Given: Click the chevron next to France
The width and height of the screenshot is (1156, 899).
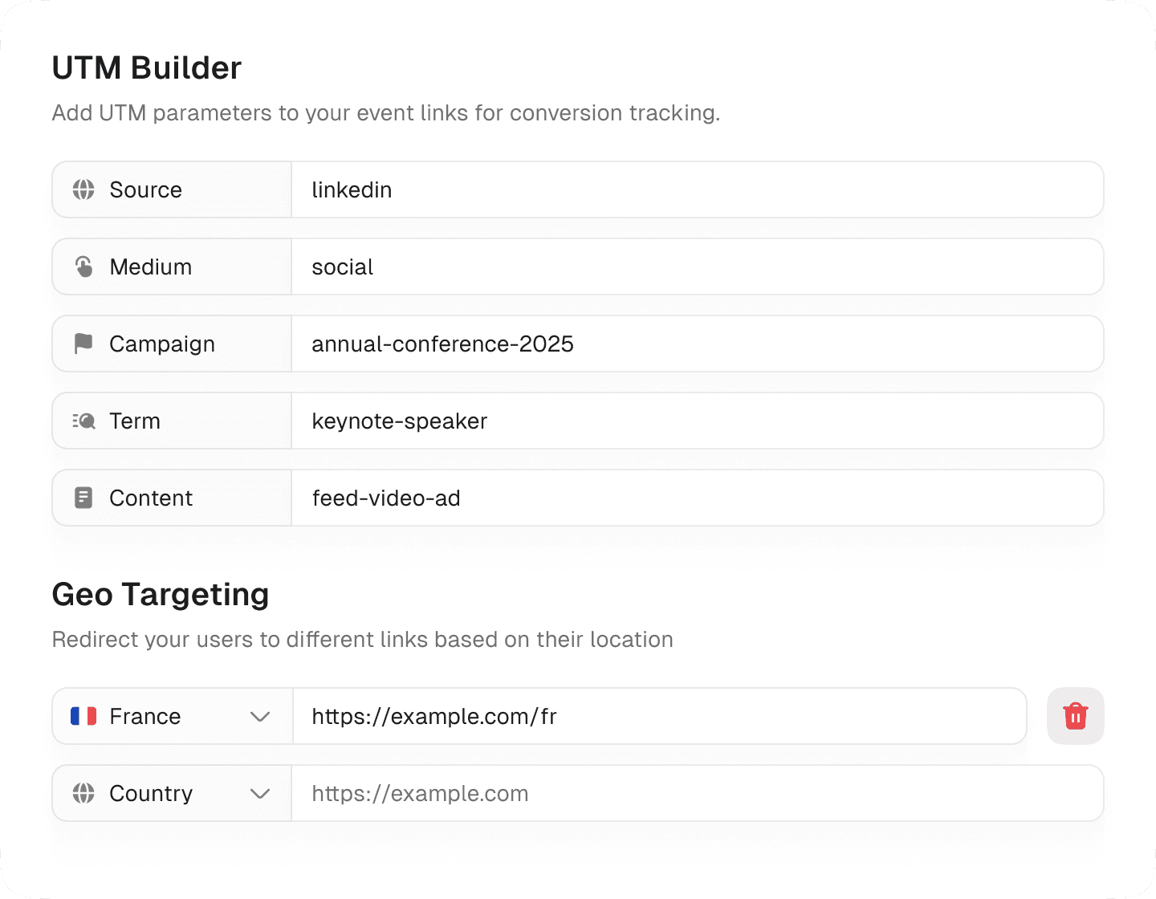Looking at the screenshot, I should click(260, 716).
